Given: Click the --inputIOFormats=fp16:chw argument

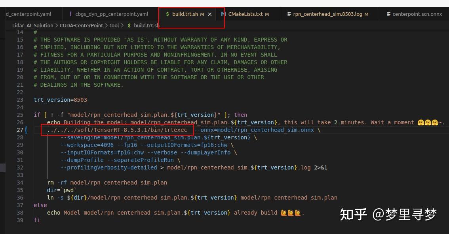Looking at the screenshot, I should tap(102, 153).
